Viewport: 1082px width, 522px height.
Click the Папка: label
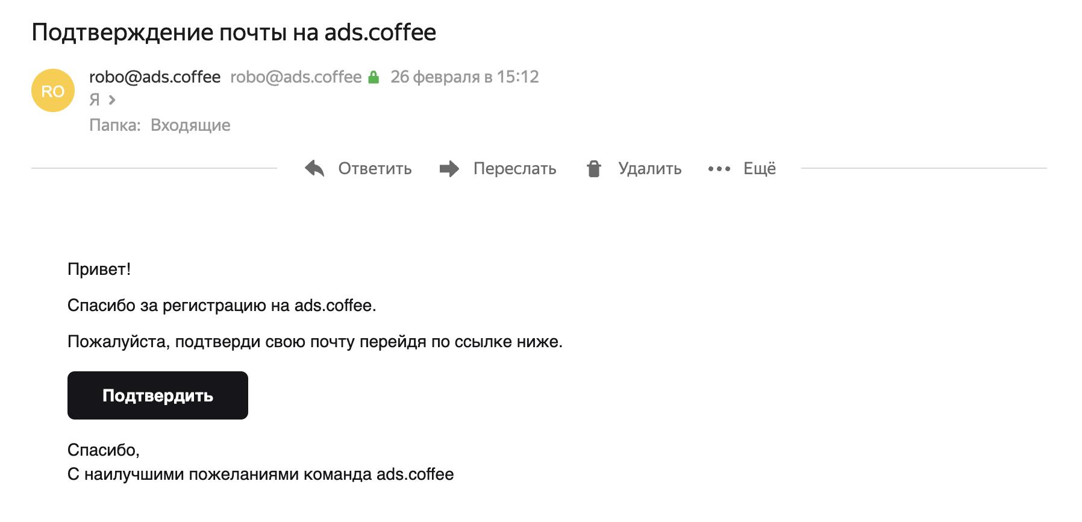point(114,125)
